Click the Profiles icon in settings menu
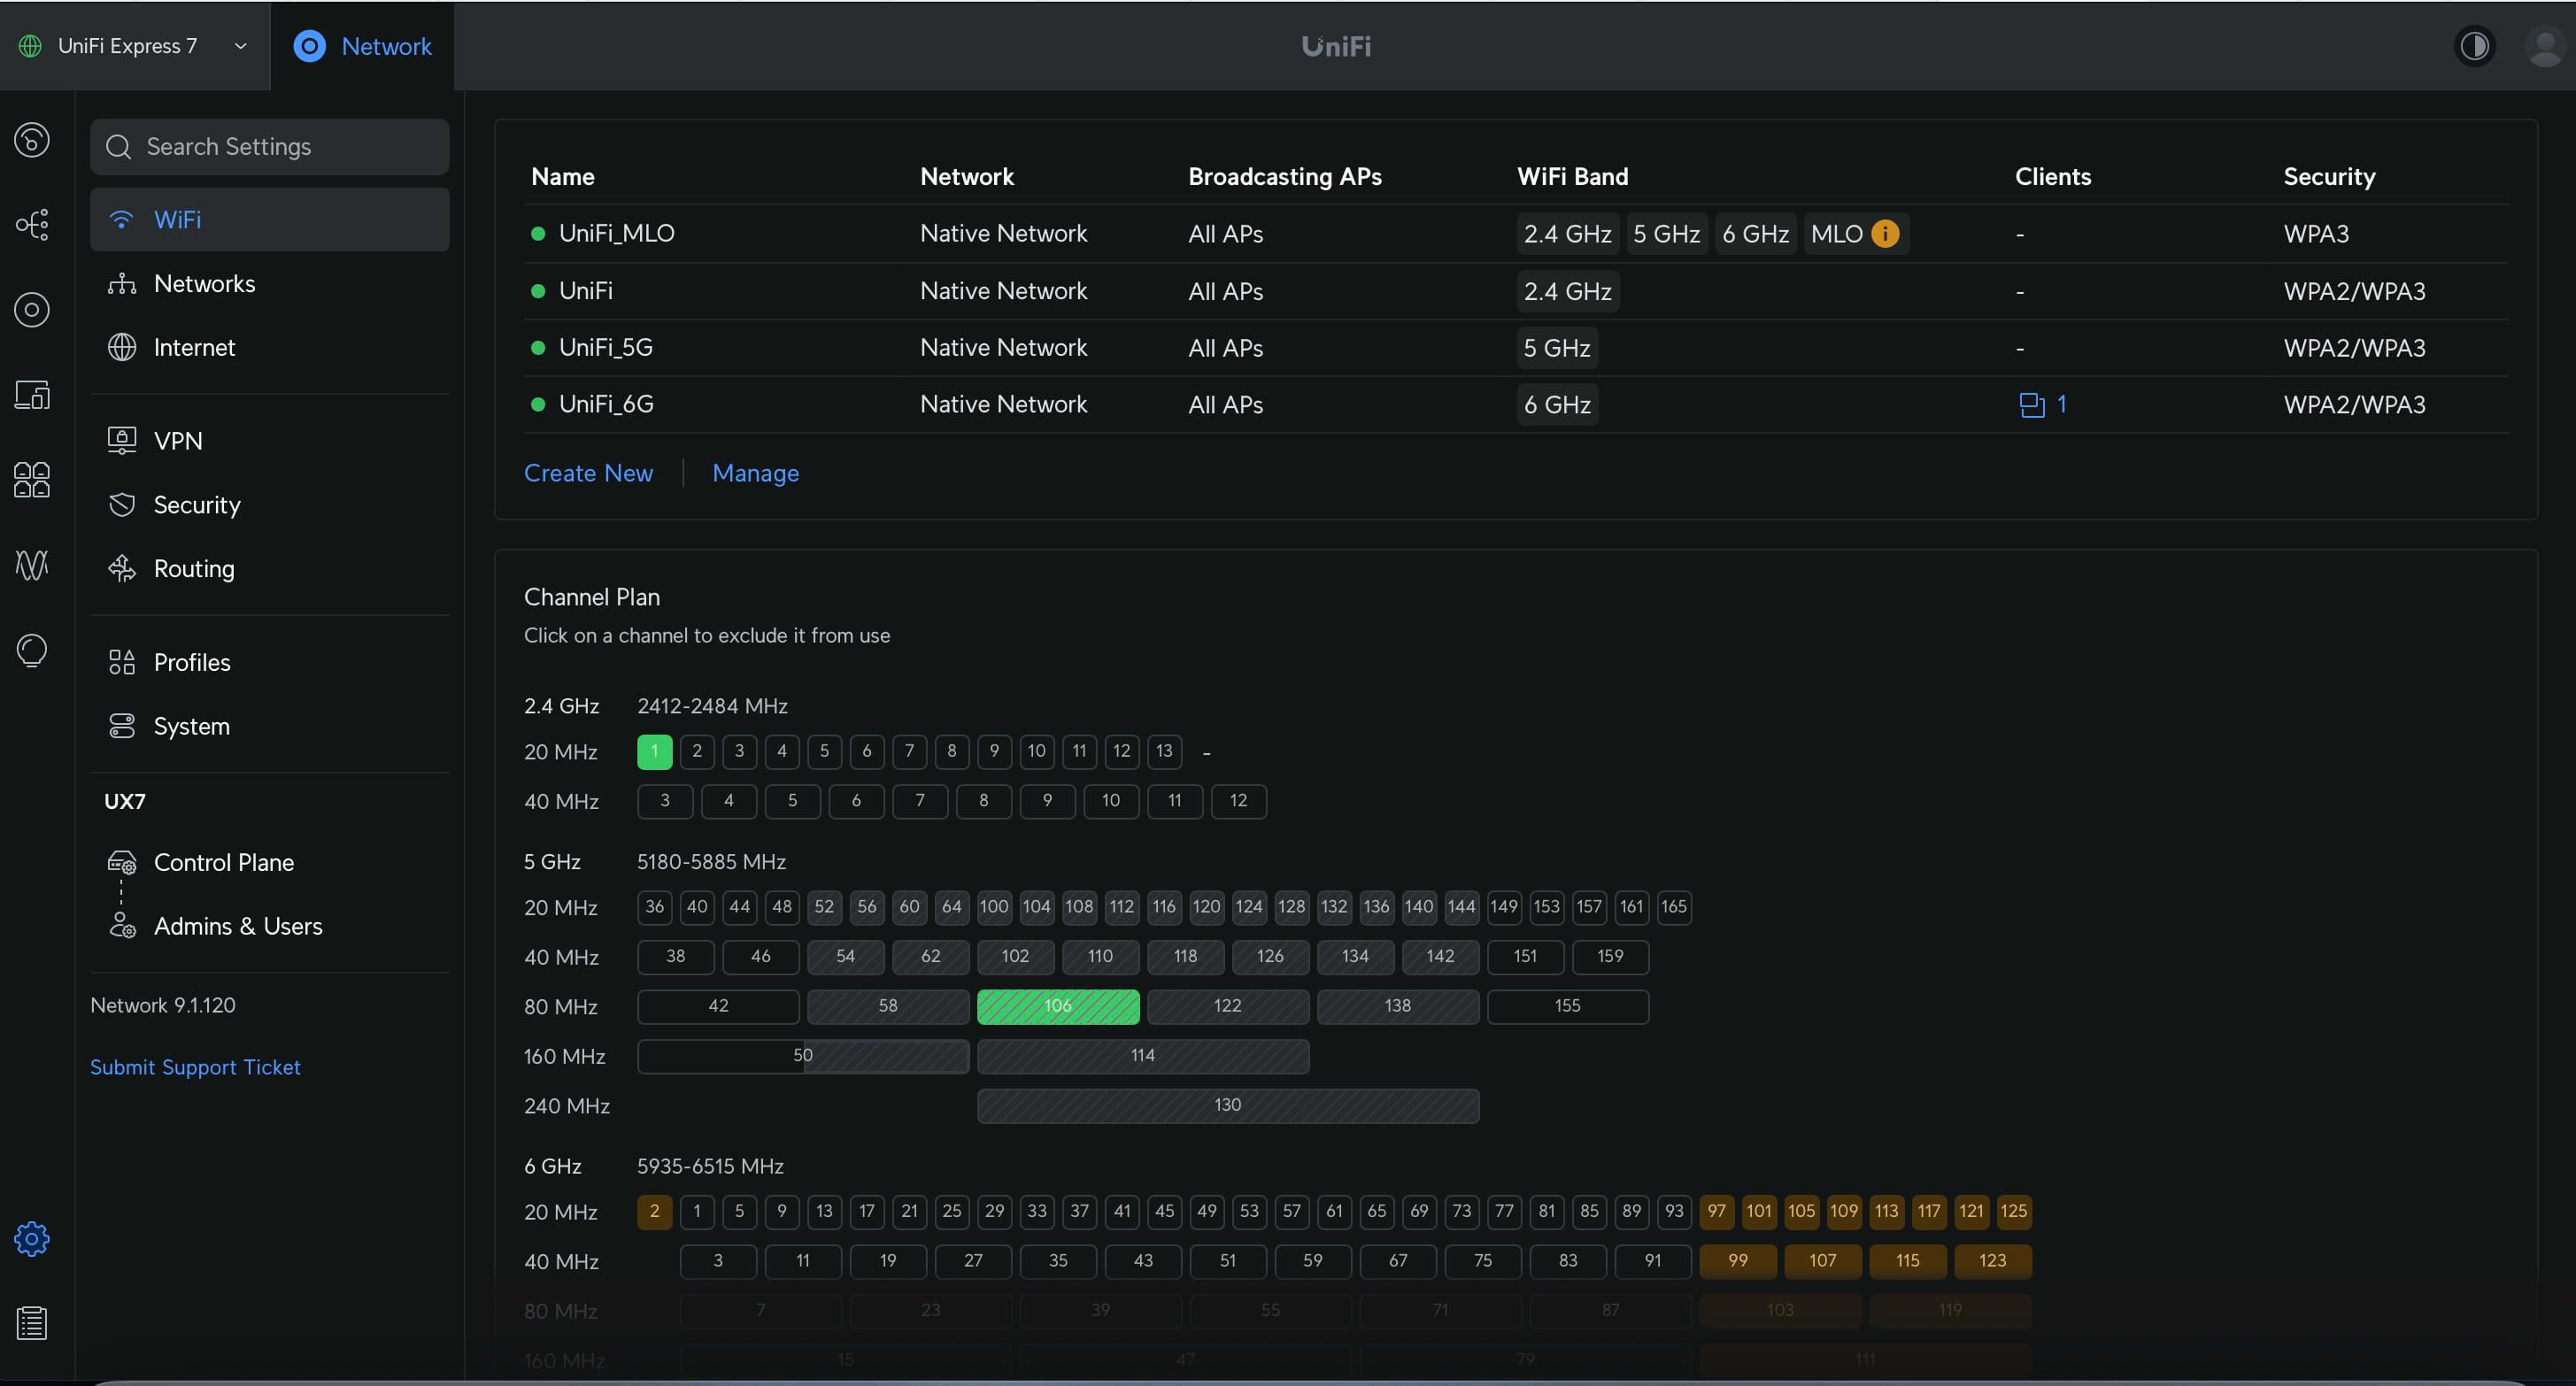The image size is (2576, 1386). [x=122, y=662]
